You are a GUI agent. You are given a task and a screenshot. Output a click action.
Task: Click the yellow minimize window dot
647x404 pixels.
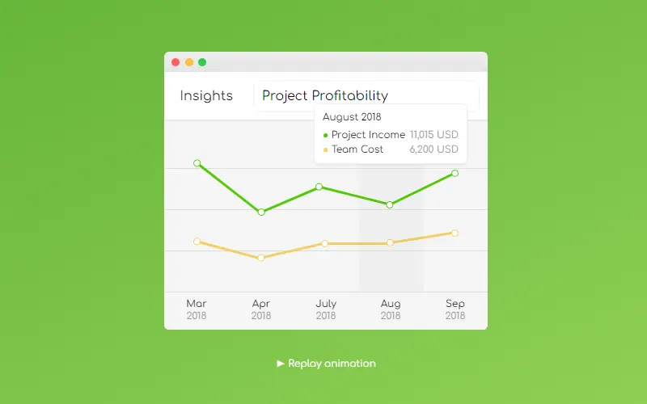pos(189,62)
